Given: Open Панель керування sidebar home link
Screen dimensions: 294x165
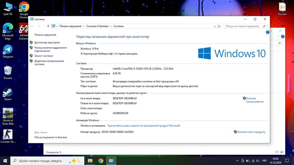Looking at the screenshot, I should (x=45, y=35).
